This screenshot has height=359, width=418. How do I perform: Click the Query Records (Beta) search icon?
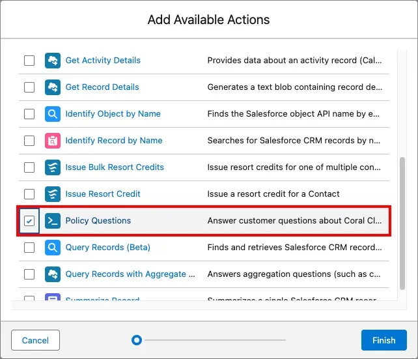(x=53, y=248)
